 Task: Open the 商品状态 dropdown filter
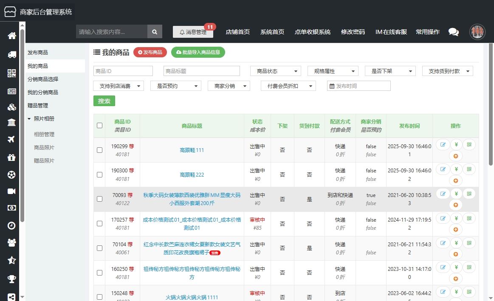click(x=275, y=71)
